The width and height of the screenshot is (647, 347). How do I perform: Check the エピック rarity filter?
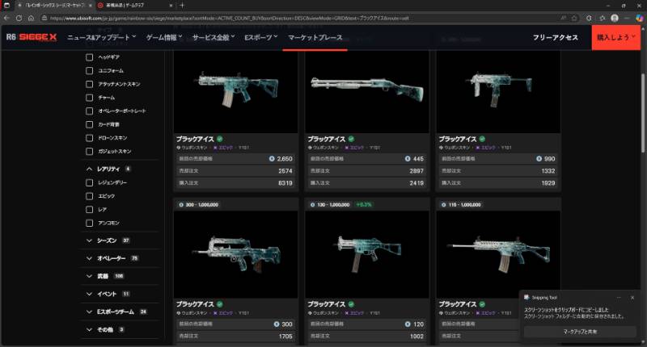point(89,196)
